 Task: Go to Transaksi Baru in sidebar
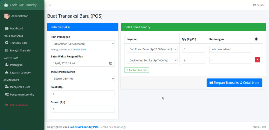[x=19, y=43]
